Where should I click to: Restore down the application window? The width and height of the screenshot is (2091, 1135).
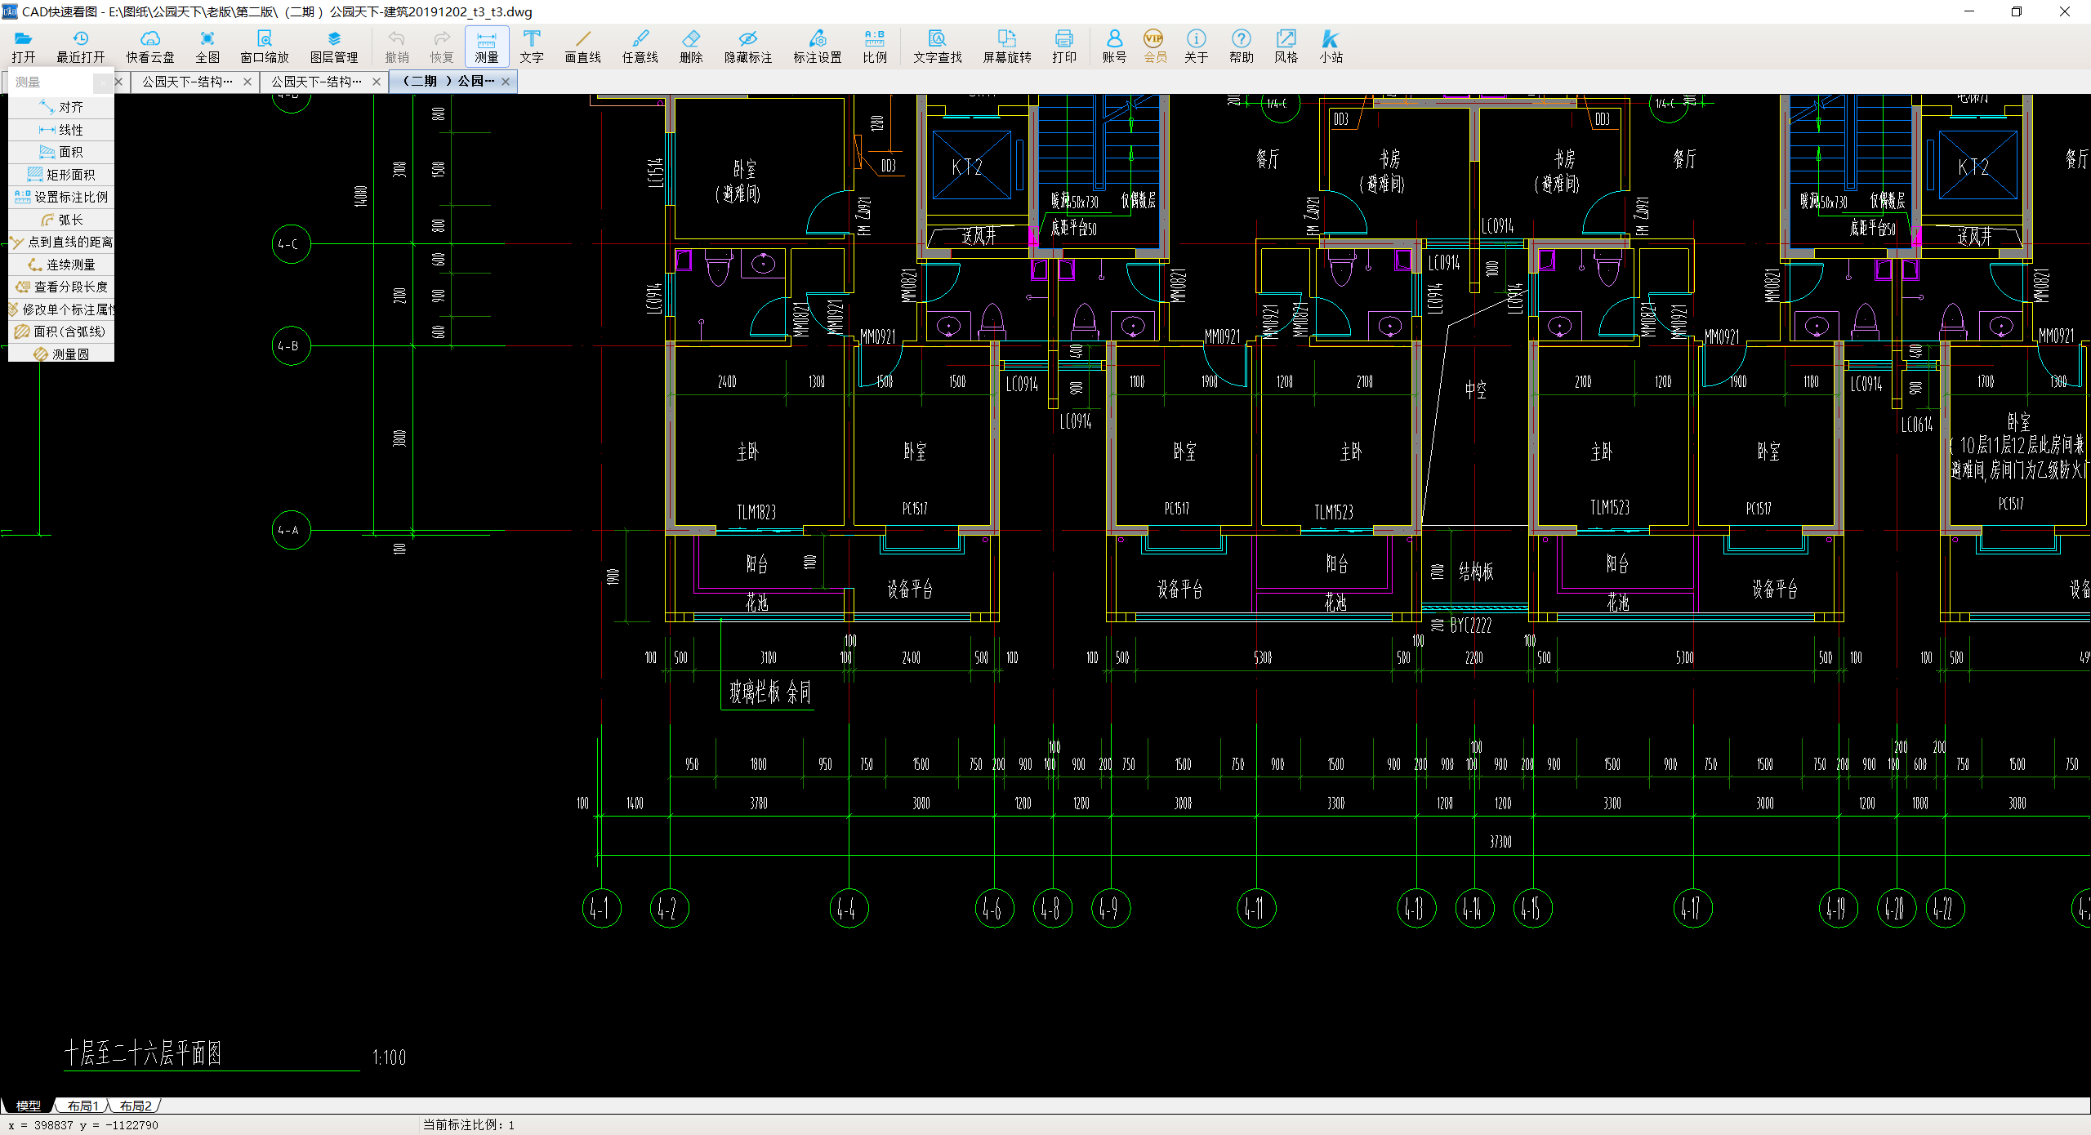tap(2017, 11)
